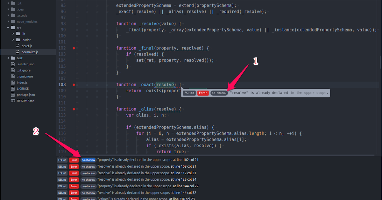Expand the loader folder chevron
Image resolution: width=382 pixels, height=200 pixels.
(13, 40)
